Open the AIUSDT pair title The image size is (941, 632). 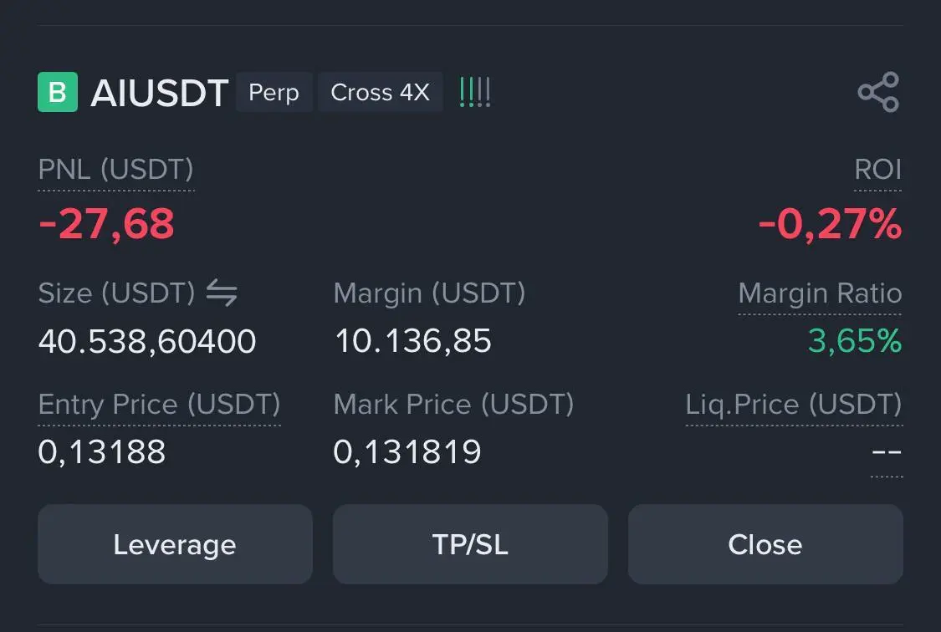159,93
